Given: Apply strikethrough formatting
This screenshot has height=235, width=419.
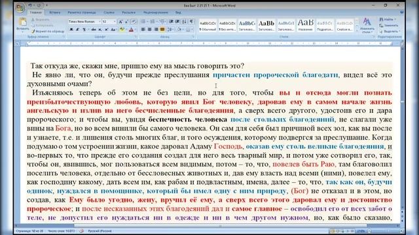Looking at the screenshot, I should [94, 29].
